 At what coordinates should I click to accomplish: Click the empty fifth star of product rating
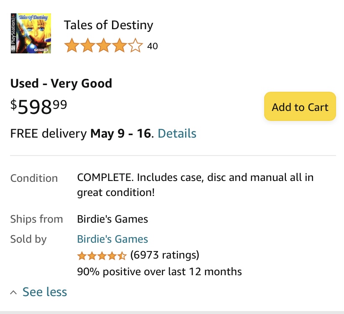coord(135,45)
